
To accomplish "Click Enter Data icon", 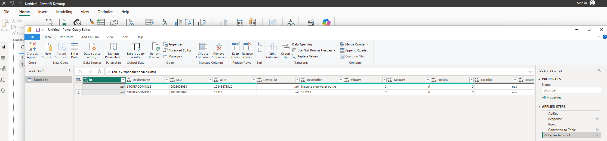I will point(74,47).
